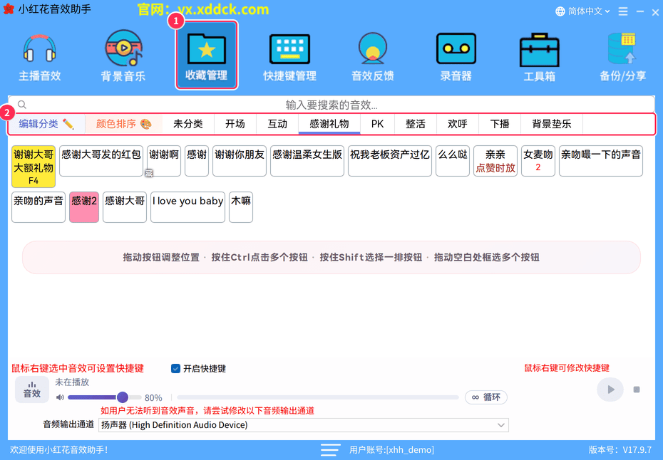Play the 祝我老板资产过亿 sound button
Viewport: 663px width, 460px height.
(390, 161)
